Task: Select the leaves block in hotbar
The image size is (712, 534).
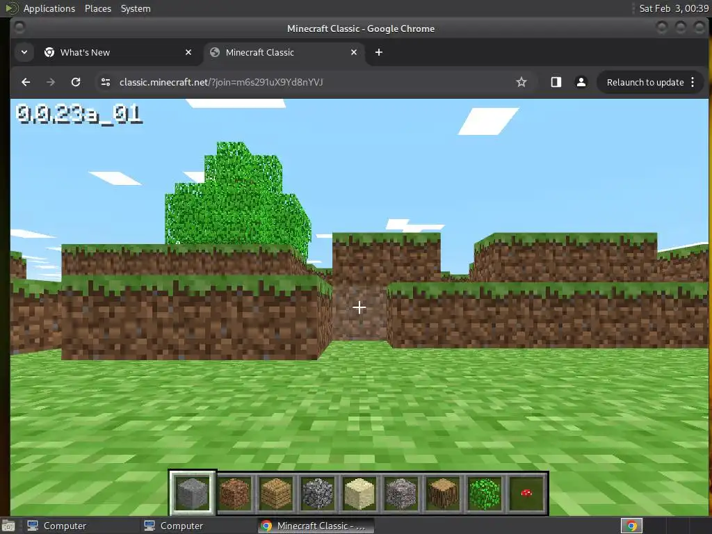Action: click(x=485, y=493)
